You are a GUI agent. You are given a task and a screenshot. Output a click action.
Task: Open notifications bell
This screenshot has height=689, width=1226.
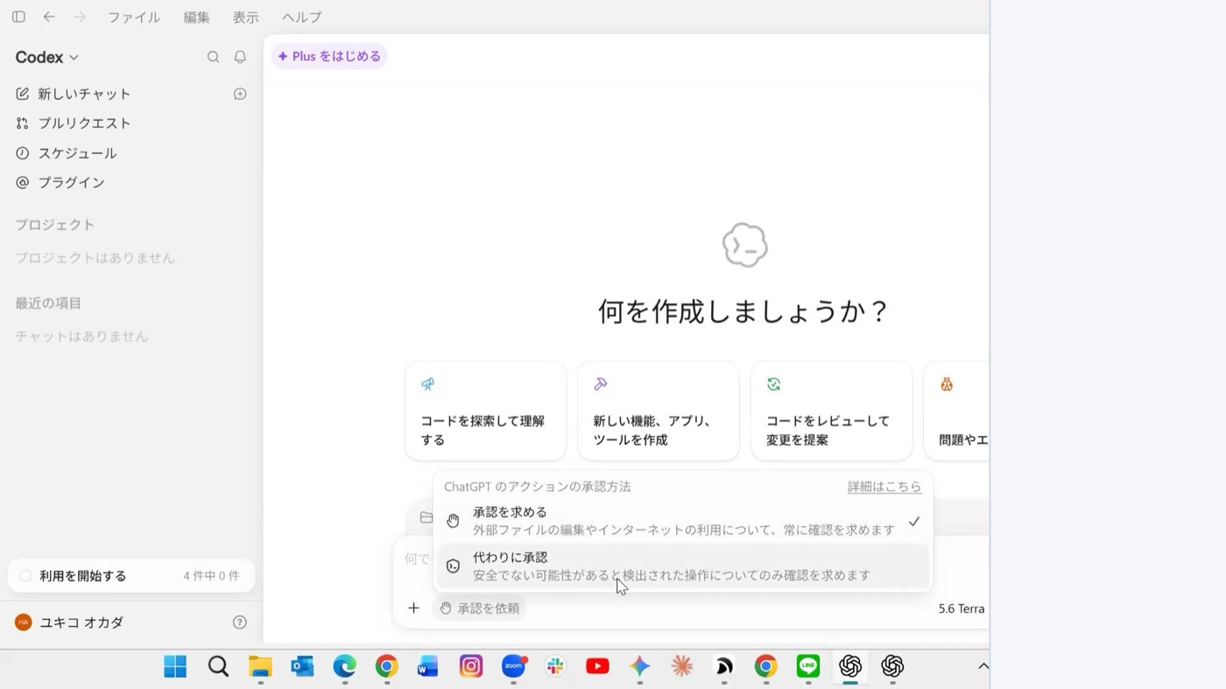240,57
